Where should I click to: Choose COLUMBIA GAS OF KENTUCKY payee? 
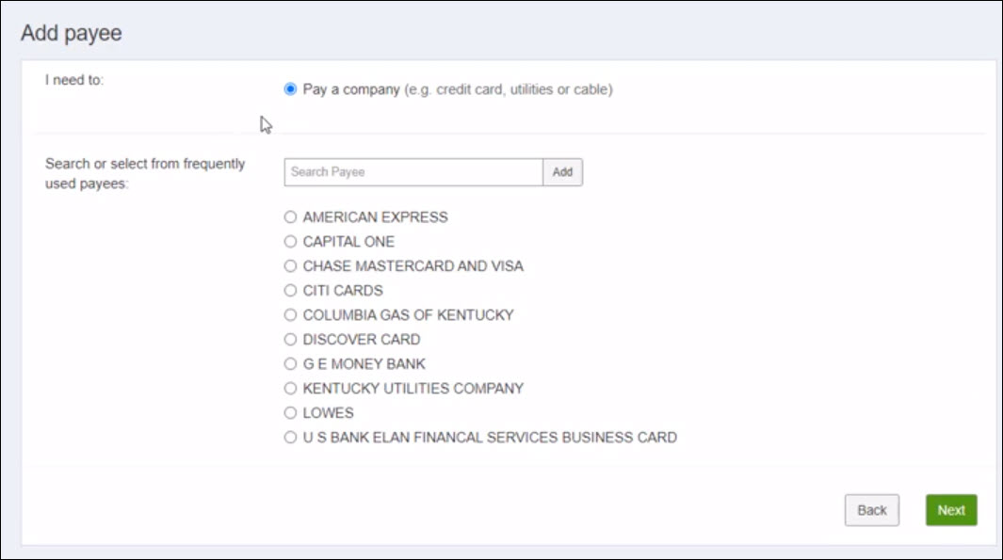pos(290,314)
